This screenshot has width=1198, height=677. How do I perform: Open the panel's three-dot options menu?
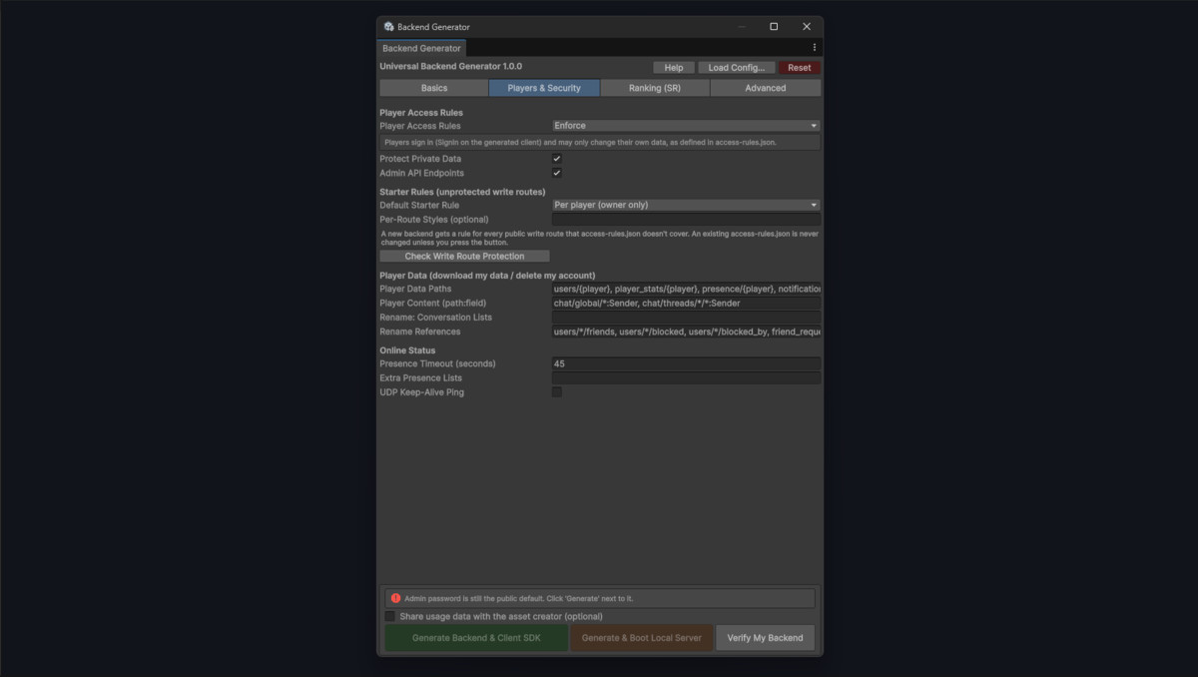[814, 48]
